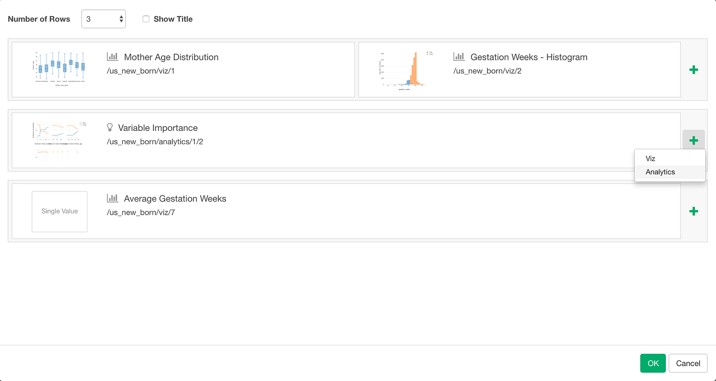Click the bar chart icon beside Average Gestation Weeks

(x=113, y=198)
